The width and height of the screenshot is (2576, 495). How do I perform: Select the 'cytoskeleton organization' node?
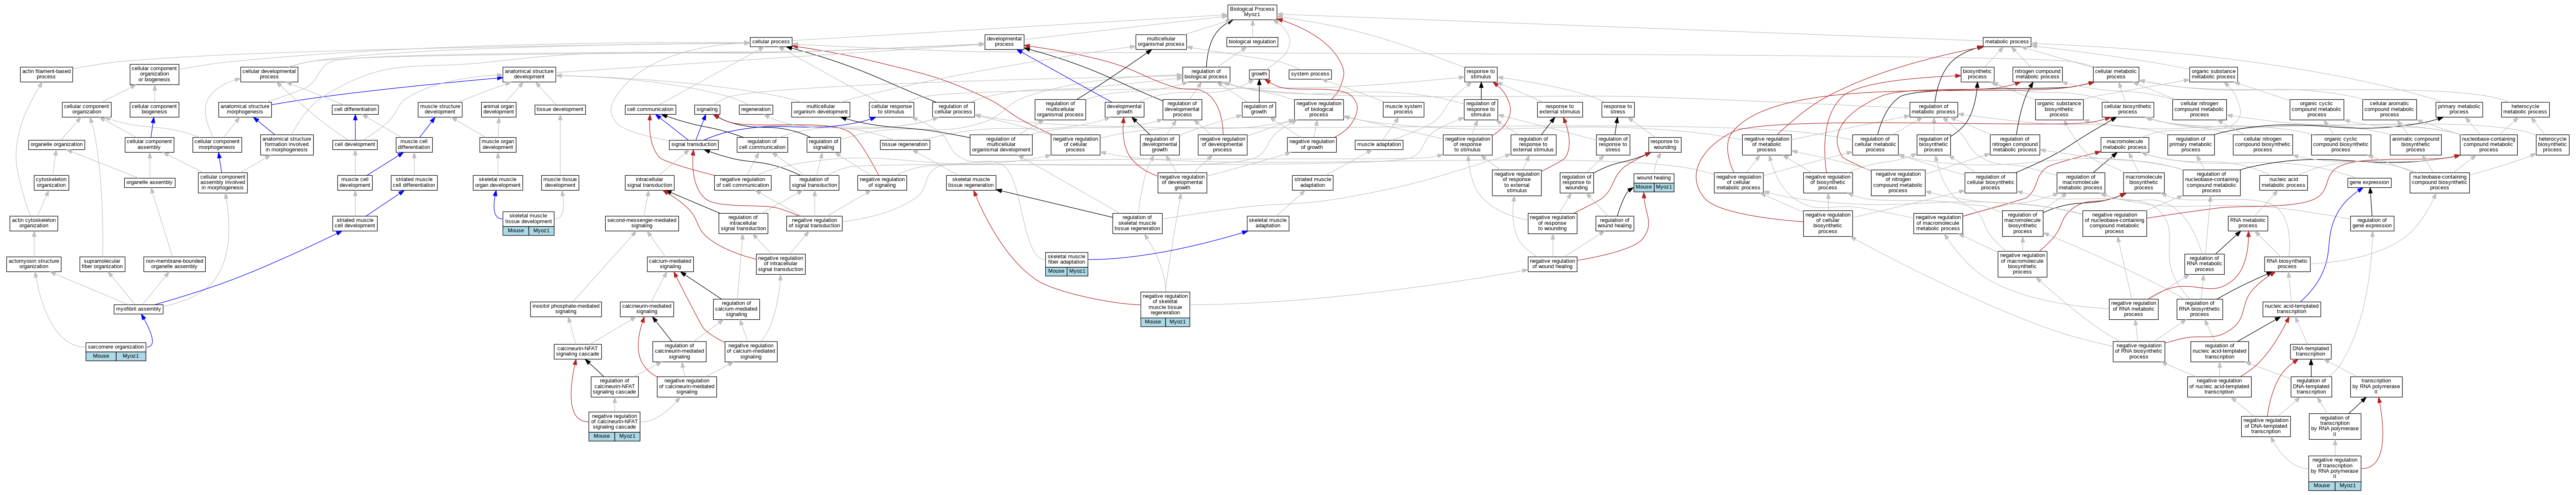tap(51, 183)
